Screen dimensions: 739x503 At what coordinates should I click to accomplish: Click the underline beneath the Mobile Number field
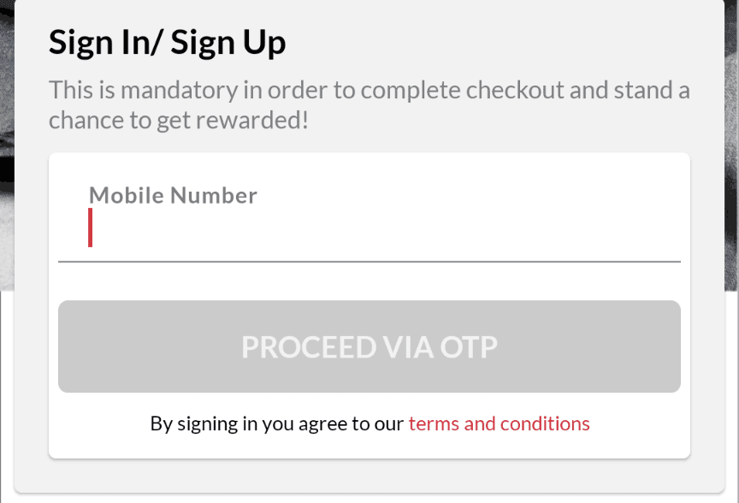(369, 261)
